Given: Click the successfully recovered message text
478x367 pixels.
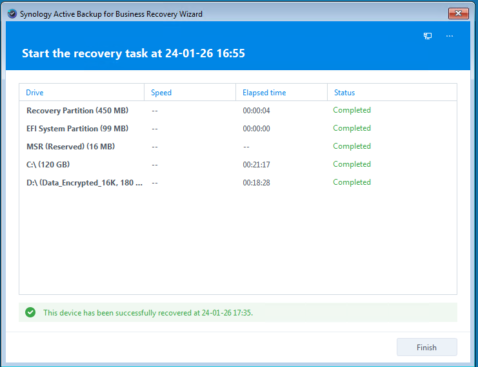Looking at the screenshot, I should (x=148, y=312).
